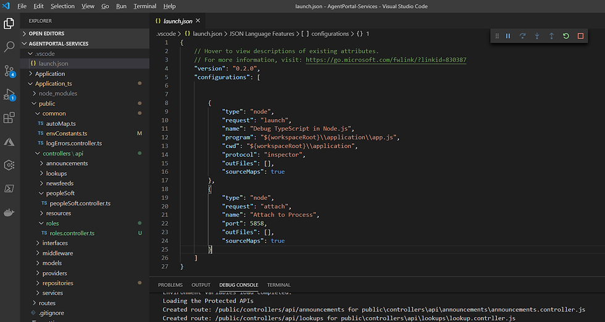Viewport: 605px width, 322px height.
Task: Open roles.controller.ts file
Action: [85, 233]
